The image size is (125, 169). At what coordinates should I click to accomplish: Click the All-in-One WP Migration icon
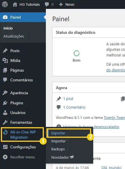[x=5, y=132]
